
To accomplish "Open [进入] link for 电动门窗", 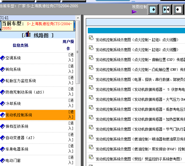I will [71, 160].
